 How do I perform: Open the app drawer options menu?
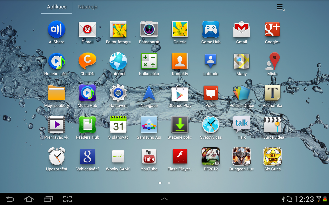(280, 7)
